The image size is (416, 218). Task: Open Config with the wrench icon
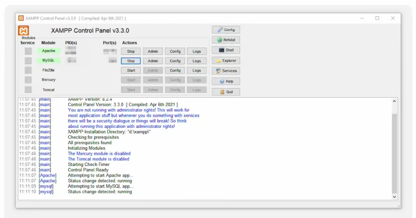(x=226, y=30)
